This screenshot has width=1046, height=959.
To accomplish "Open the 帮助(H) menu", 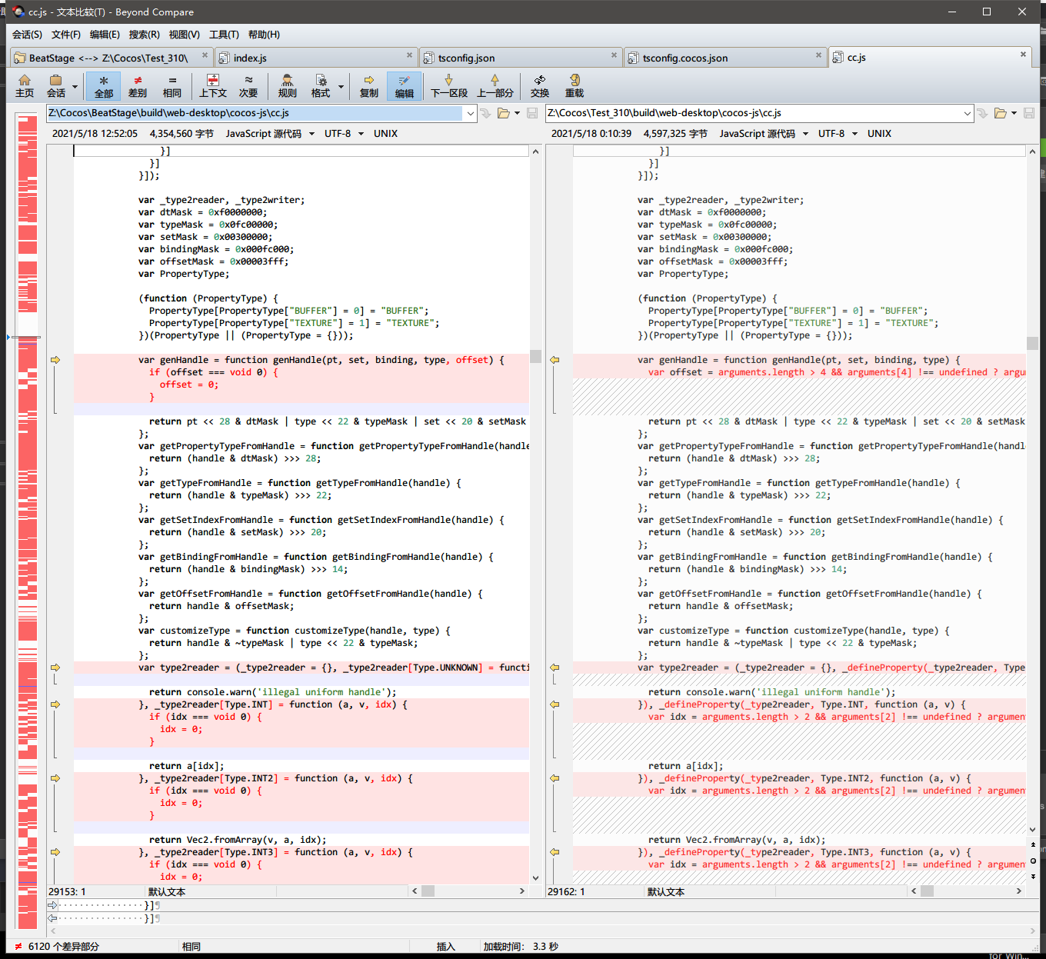I will coord(264,35).
